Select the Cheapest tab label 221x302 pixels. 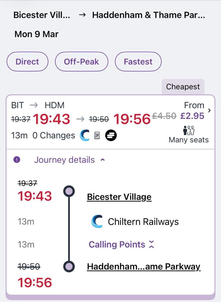coord(183,87)
